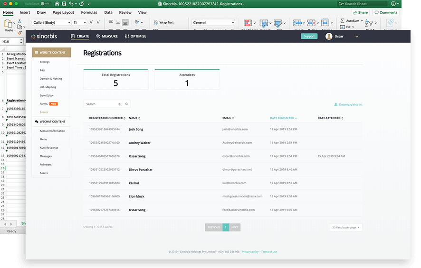Click the Insert cells icon in Excel
421x268 pixels.
tap(297, 23)
